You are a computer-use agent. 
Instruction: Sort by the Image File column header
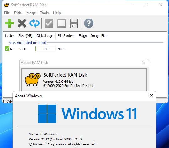pos(99,36)
